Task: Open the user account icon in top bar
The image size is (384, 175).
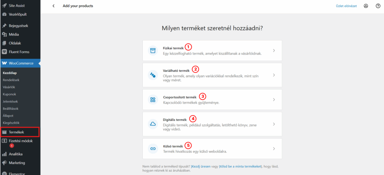Action: pyautogui.click(x=366, y=6)
